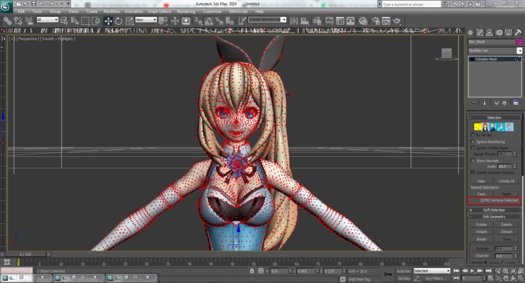Click the Unlink Selection tool
525x283 pixels.
[18, 22]
